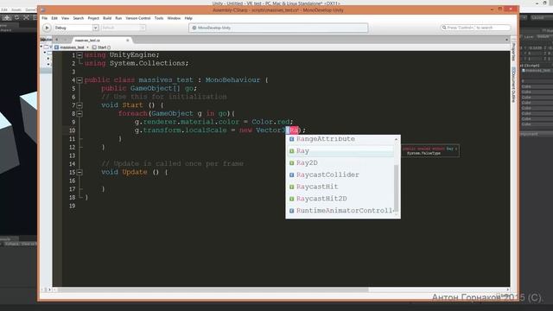Select RuntimeAnimatorController in completion list
Viewport: 553px width, 311px height.
pyautogui.click(x=340, y=211)
